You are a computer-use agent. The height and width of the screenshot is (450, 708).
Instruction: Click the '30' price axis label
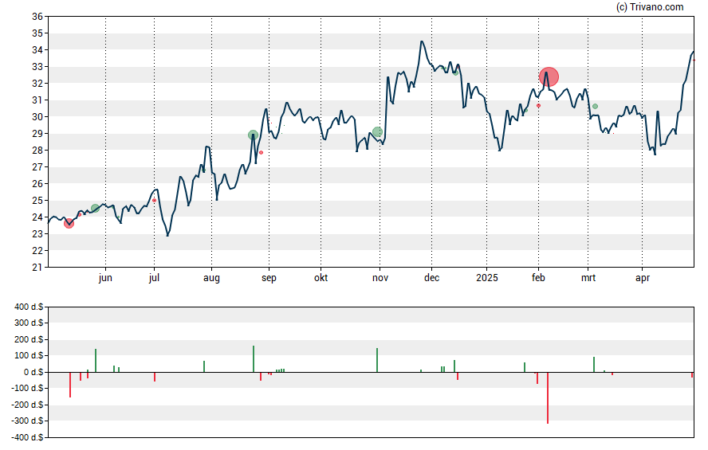click(37, 117)
